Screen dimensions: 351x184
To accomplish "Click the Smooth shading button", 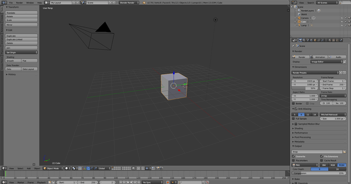I will (13, 60).
